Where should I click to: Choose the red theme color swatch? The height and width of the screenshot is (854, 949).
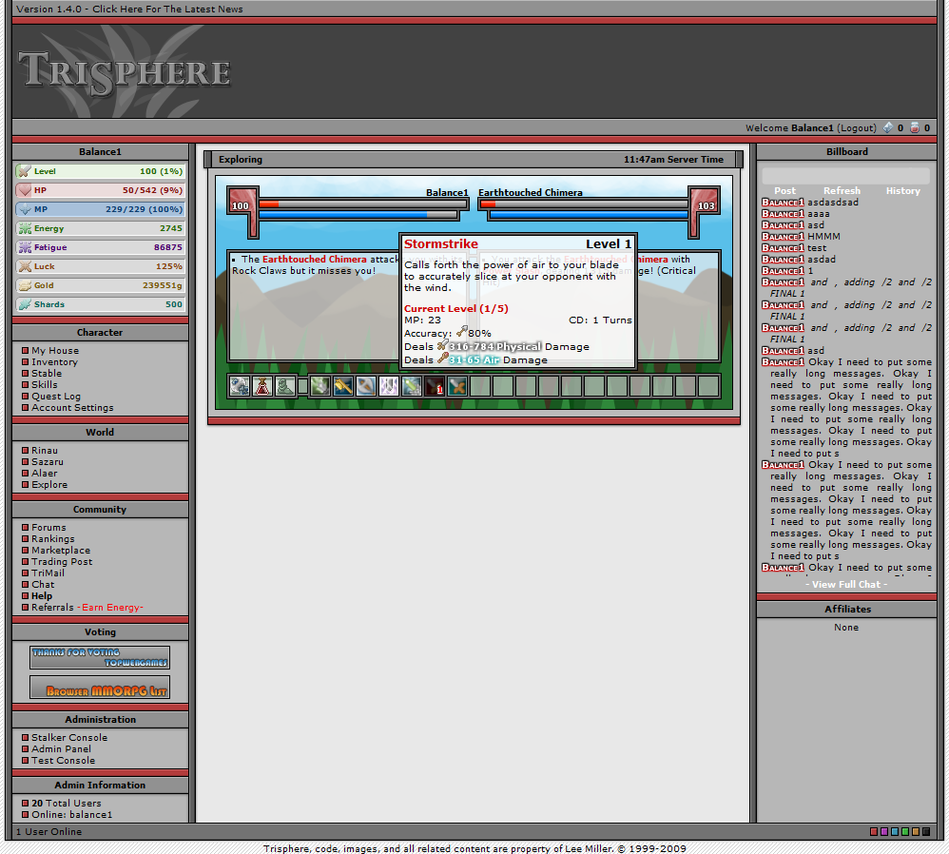(873, 831)
